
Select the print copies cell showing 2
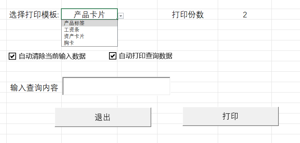(x=245, y=15)
